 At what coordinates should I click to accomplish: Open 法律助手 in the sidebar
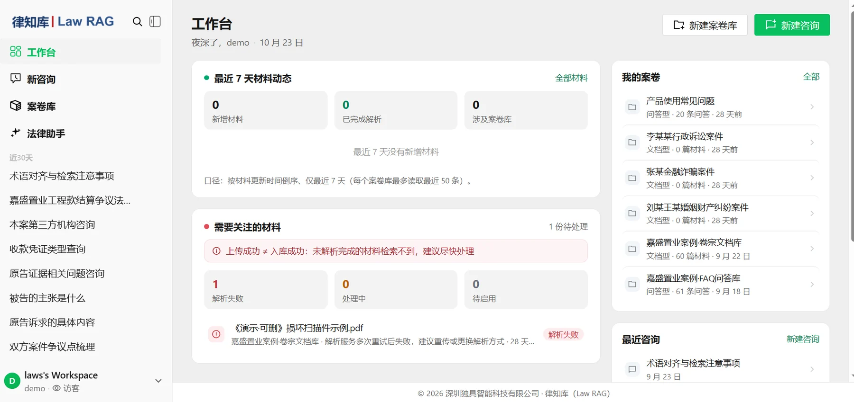coord(81,134)
